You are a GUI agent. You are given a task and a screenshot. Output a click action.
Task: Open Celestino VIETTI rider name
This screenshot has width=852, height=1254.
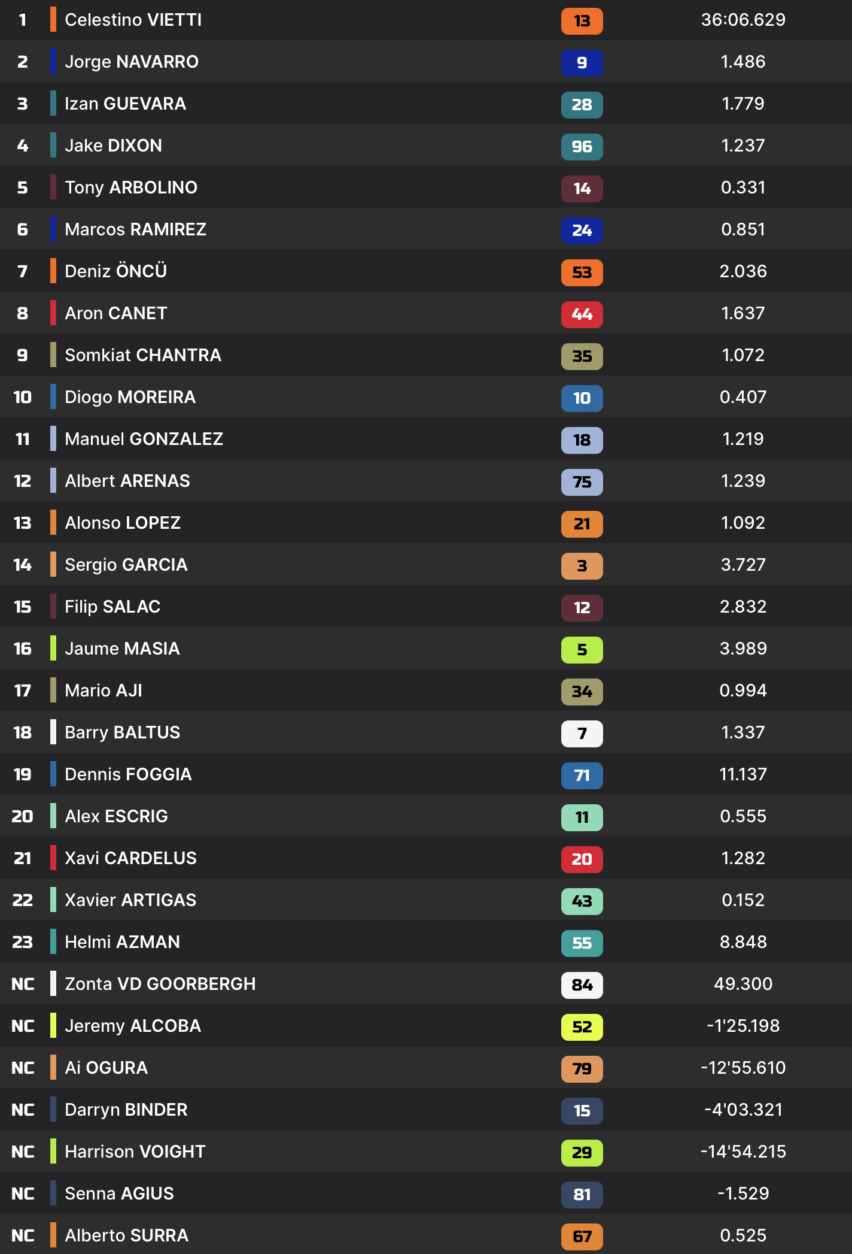click(133, 20)
